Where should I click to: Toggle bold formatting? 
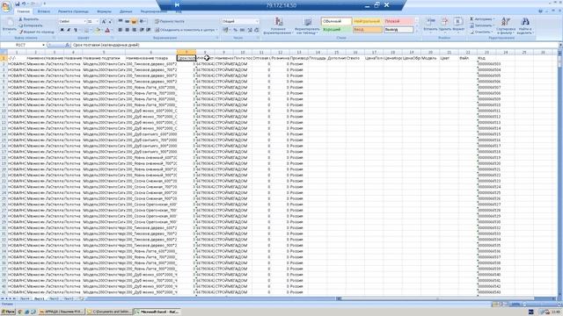tap(62, 30)
